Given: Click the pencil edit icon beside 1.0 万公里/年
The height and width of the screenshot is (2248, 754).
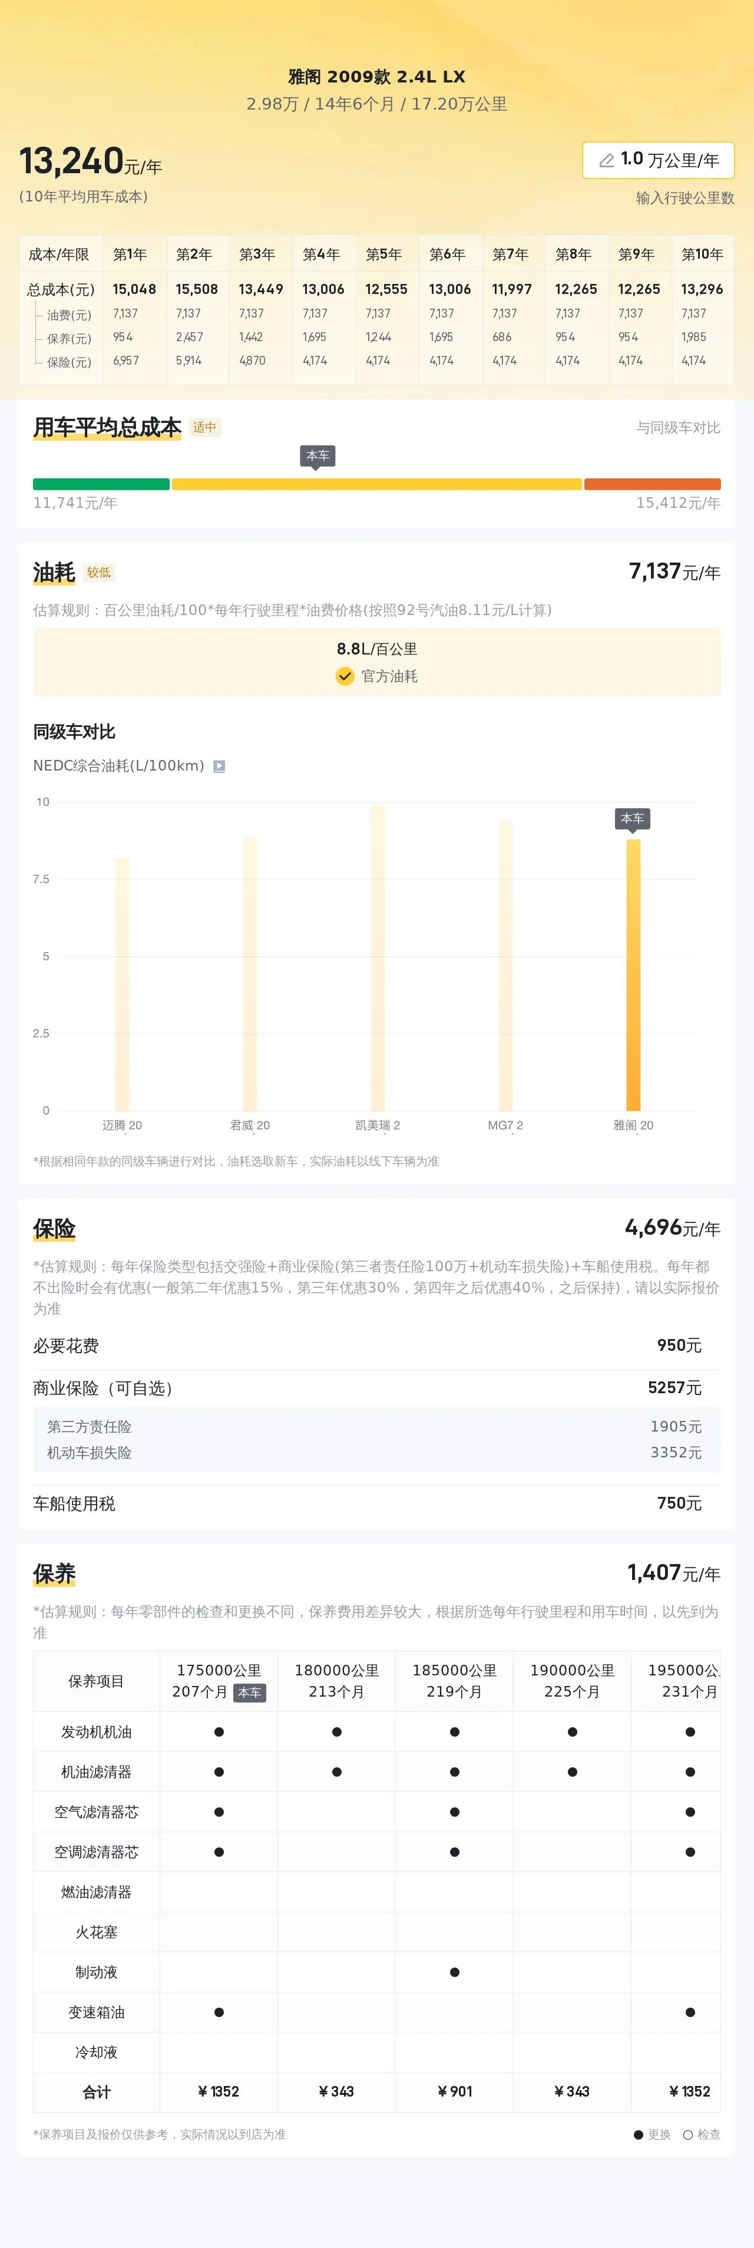Looking at the screenshot, I should point(607,161).
